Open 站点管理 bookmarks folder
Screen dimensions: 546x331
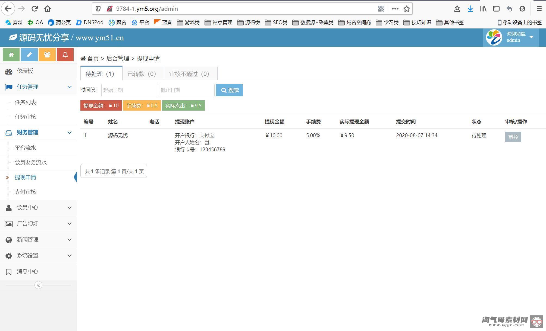pyautogui.click(x=219, y=23)
